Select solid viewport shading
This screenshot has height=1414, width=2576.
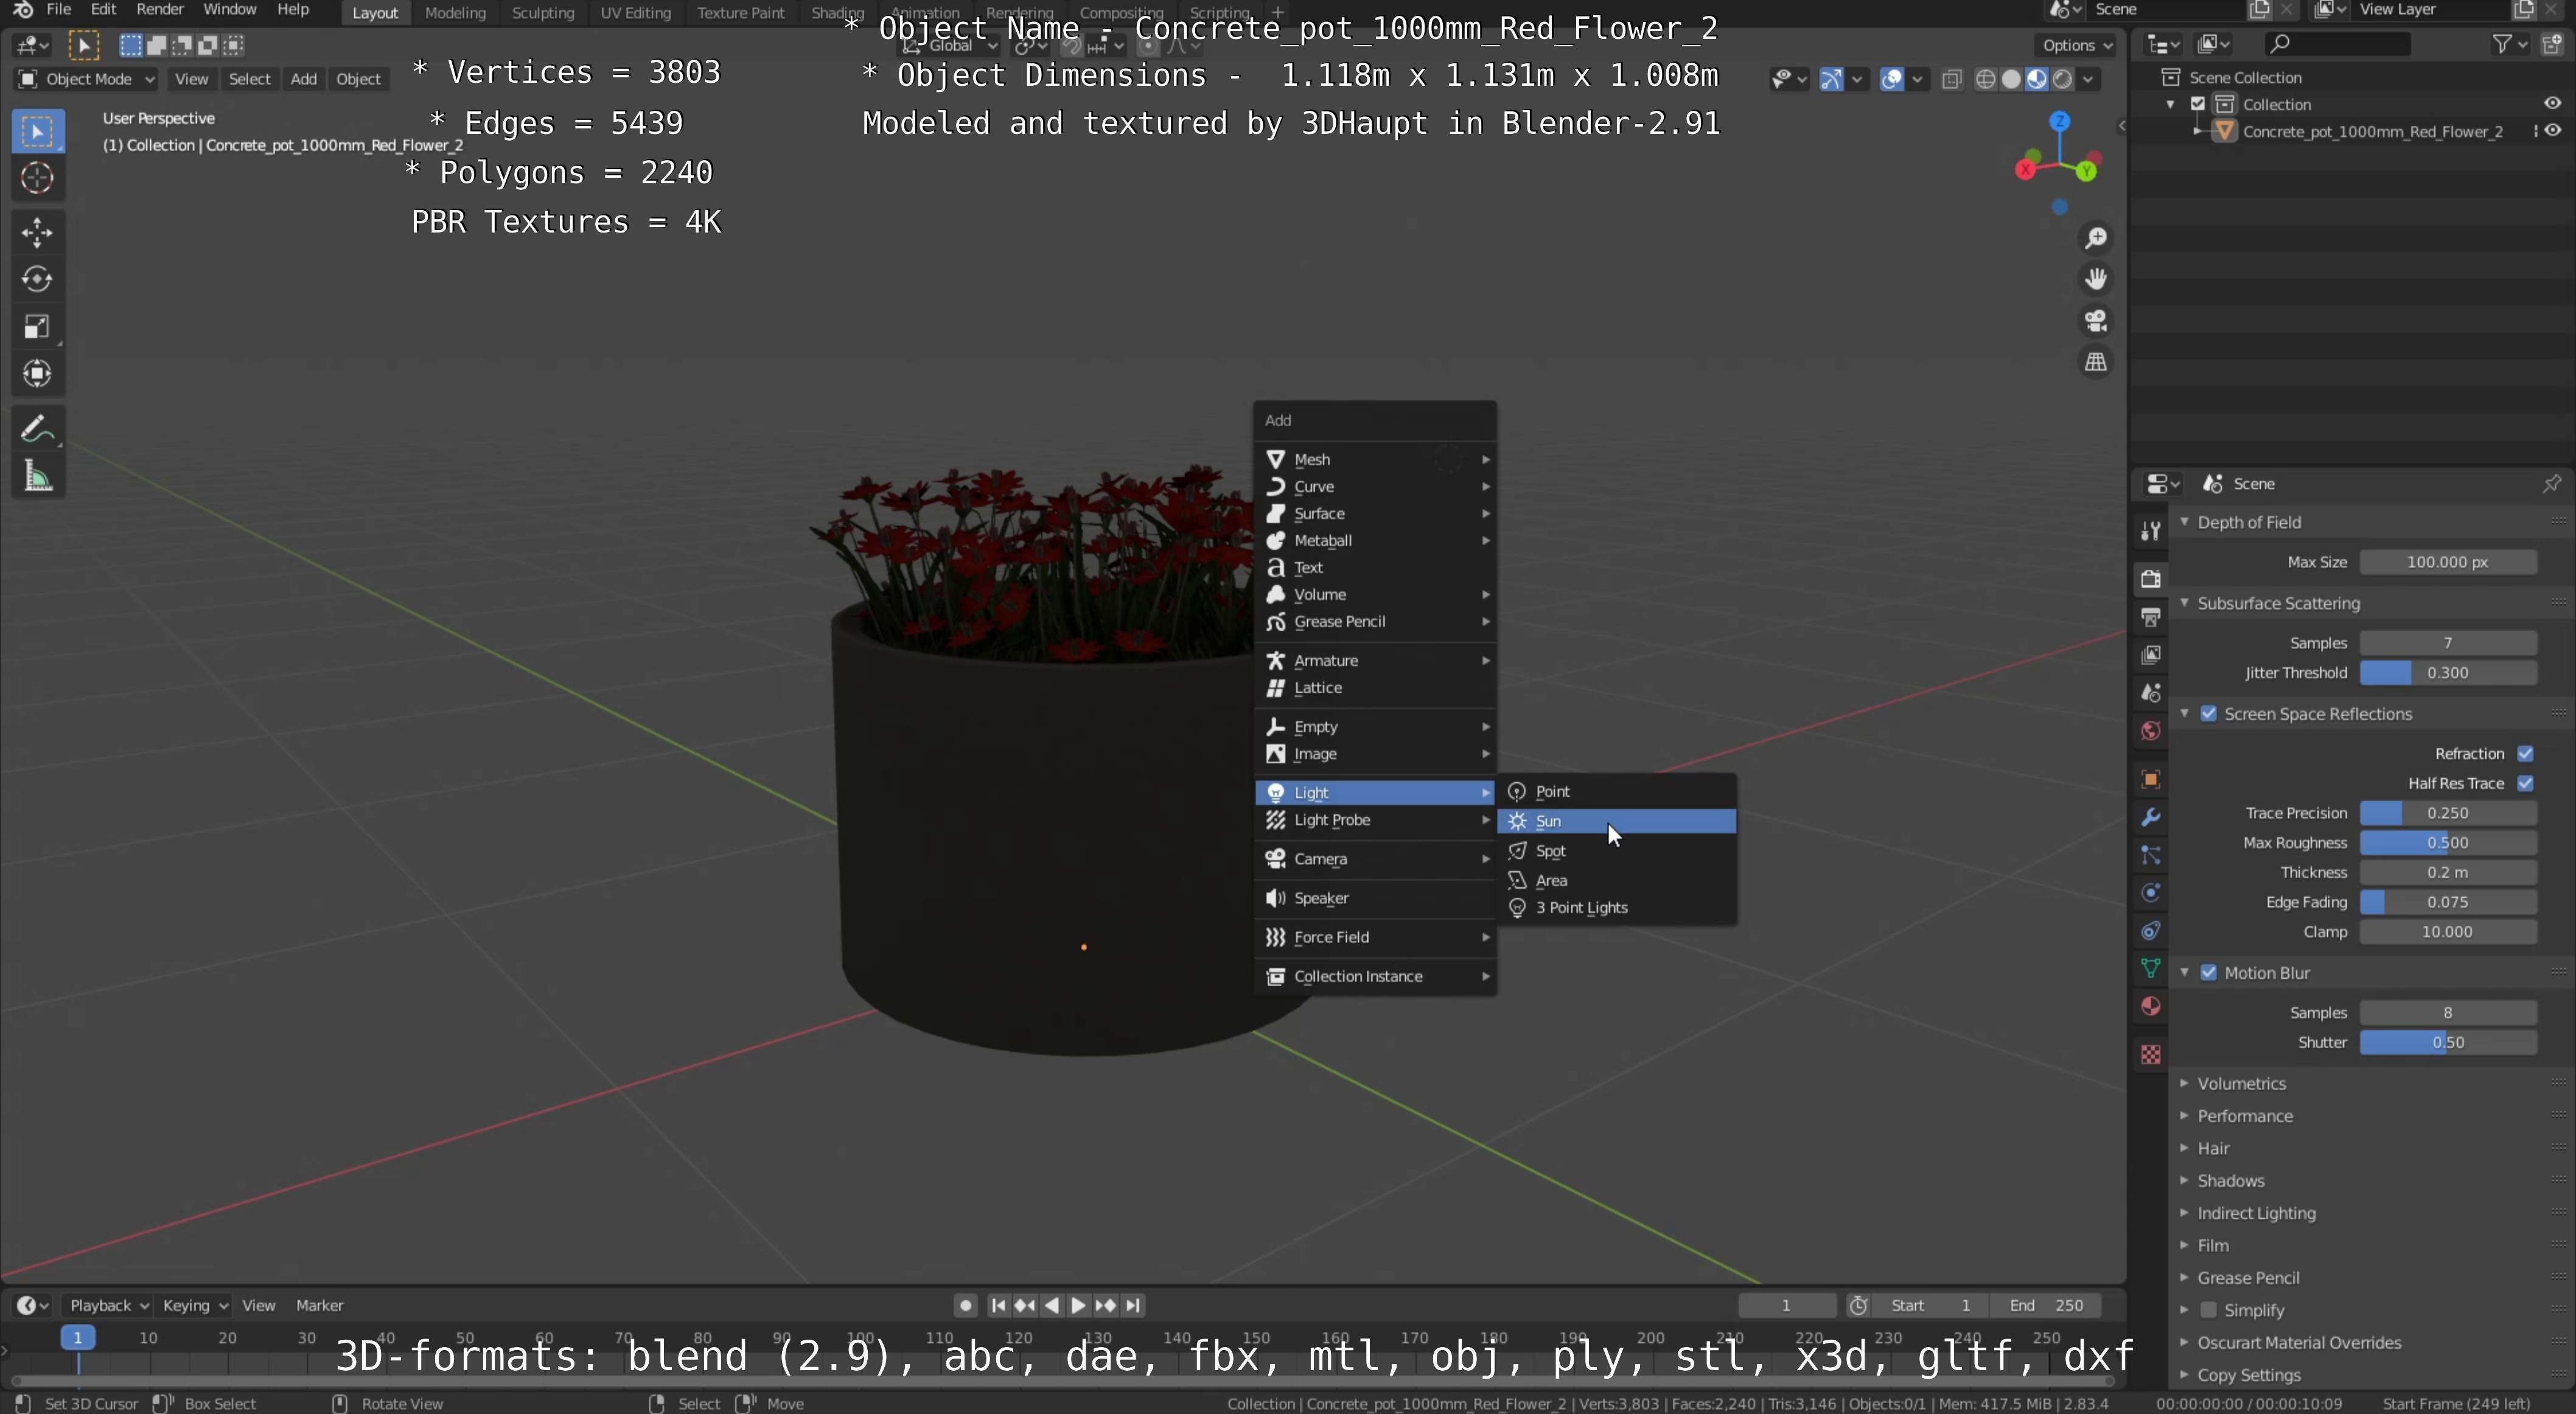[x=2011, y=79]
